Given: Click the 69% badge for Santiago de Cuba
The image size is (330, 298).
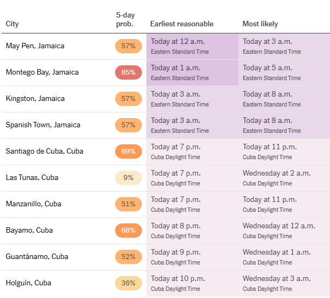Looking at the screenshot, I should pos(128,151).
